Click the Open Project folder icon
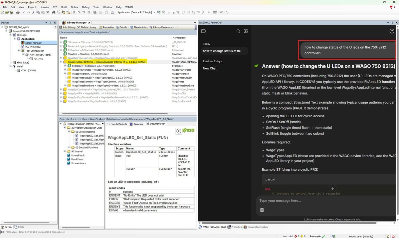Viewport: 399px width, 238px height. tap(7, 12)
